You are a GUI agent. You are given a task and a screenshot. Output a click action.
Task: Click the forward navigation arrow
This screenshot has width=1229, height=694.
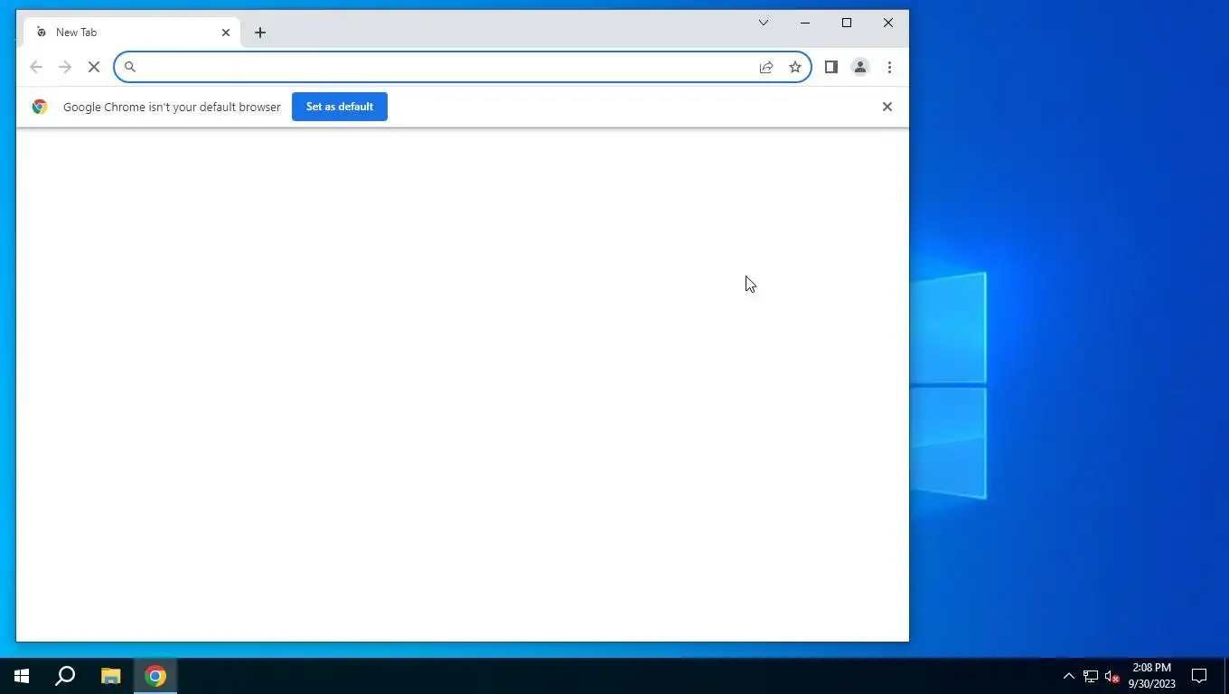pyautogui.click(x=65, y=67)
